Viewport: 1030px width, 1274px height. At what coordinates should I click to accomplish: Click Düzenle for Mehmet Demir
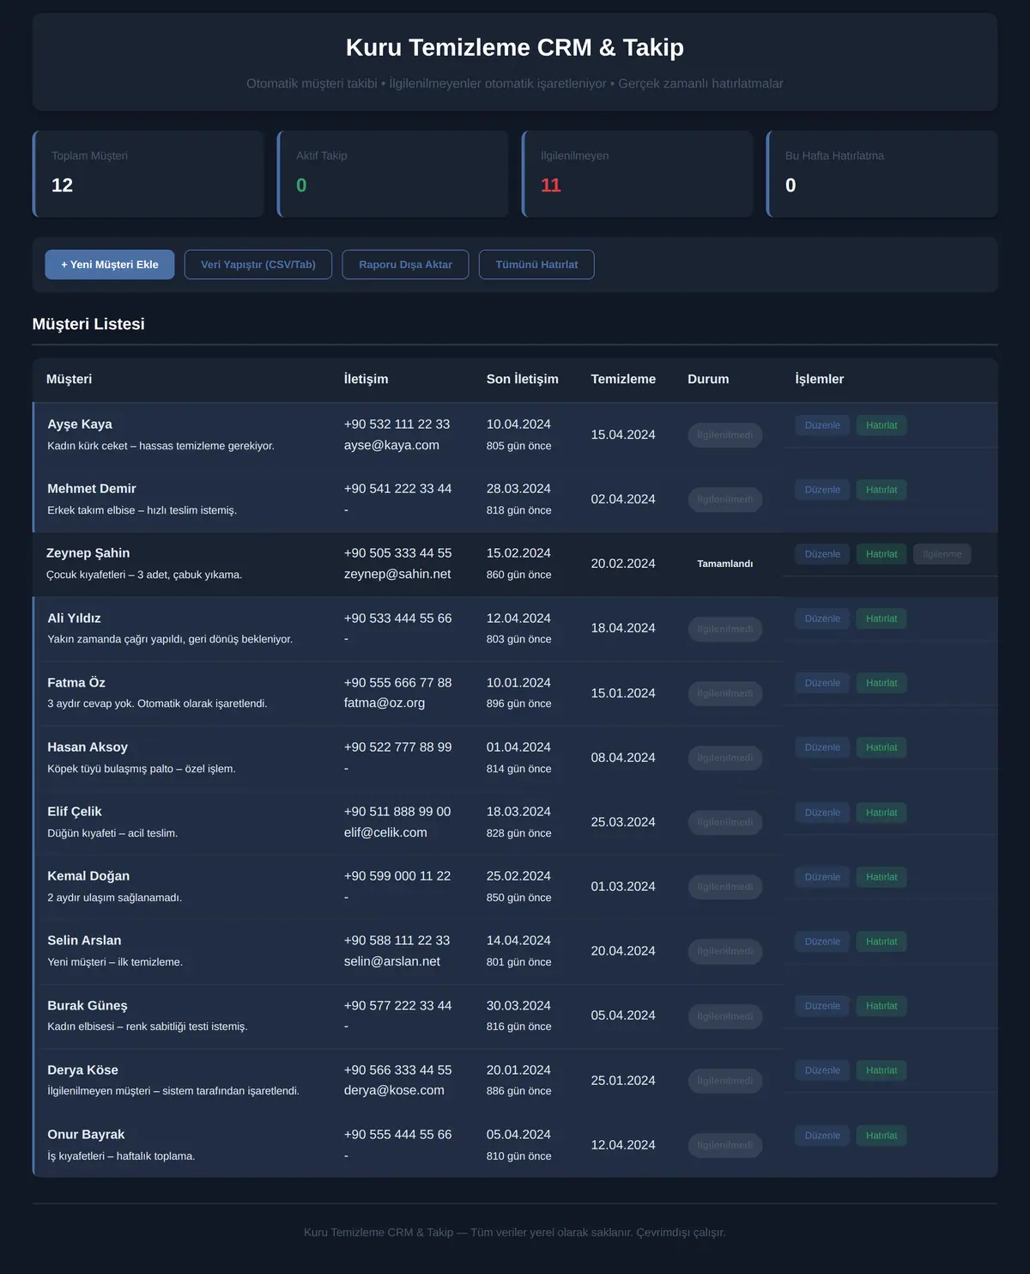822,490
